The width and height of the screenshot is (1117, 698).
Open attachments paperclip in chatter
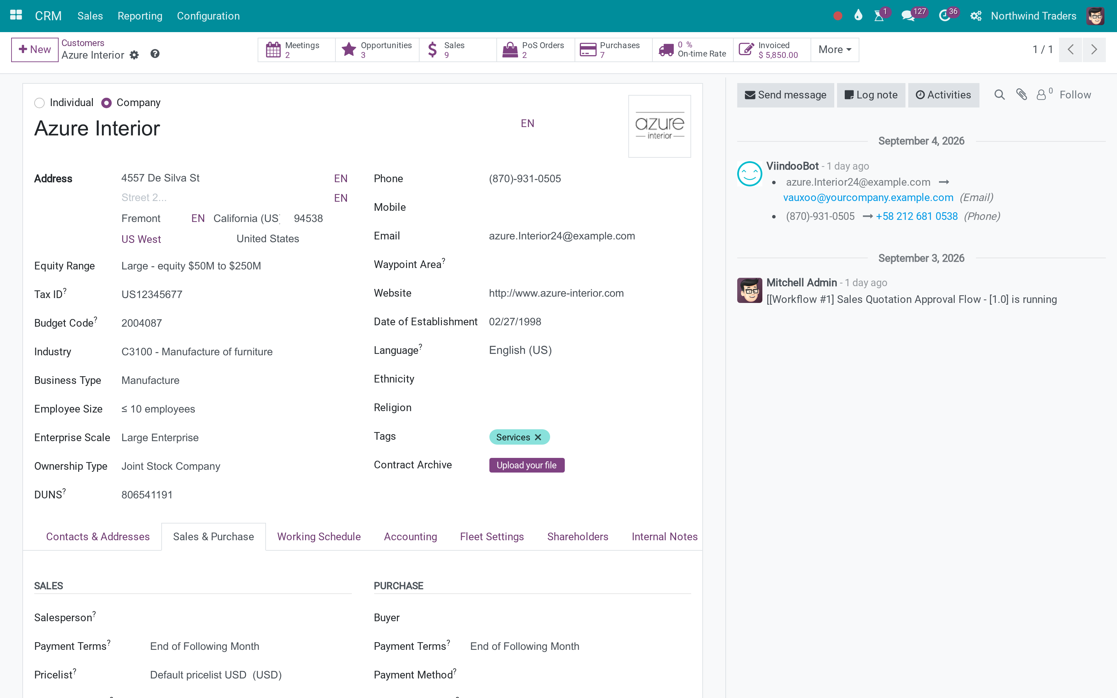point(1021,95)
